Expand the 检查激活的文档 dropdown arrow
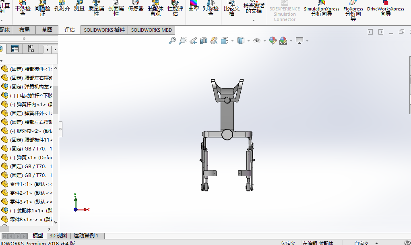 click(x=254, y=20)
